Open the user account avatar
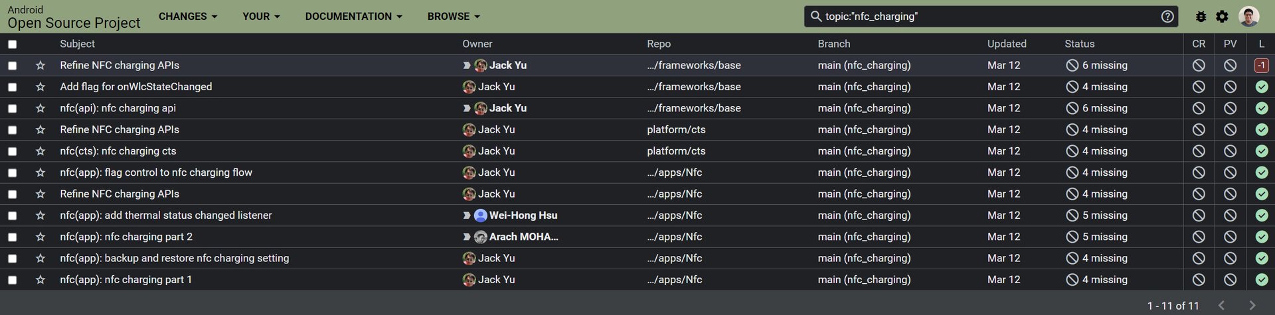 (x=1248, y=17)
